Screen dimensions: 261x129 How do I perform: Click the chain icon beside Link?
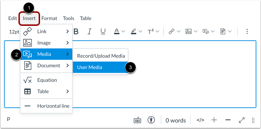tap(27, 32)
